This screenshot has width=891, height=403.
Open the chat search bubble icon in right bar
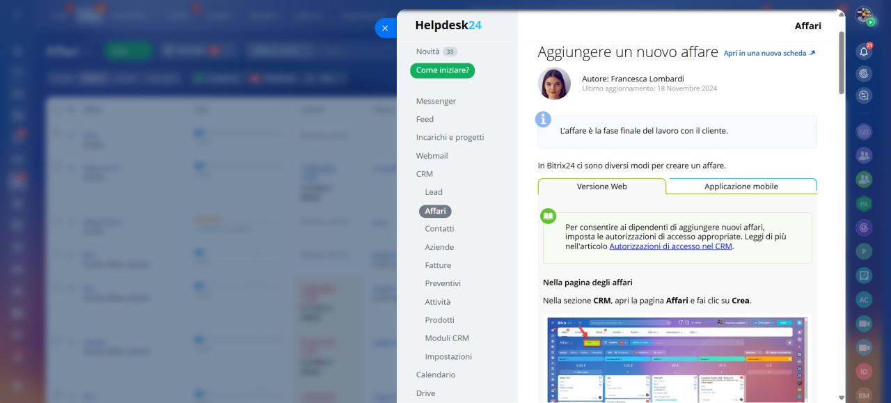(864, 95)
